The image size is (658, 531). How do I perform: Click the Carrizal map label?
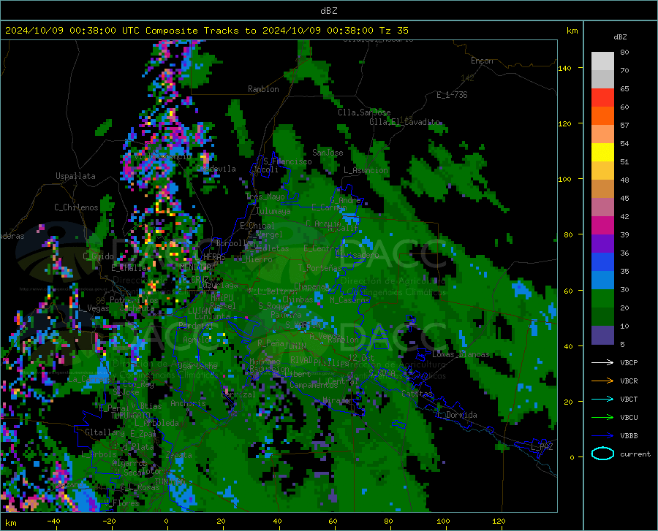coord(238,394)
